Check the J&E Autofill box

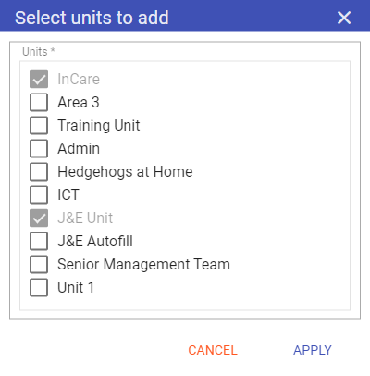coord(39,241)
